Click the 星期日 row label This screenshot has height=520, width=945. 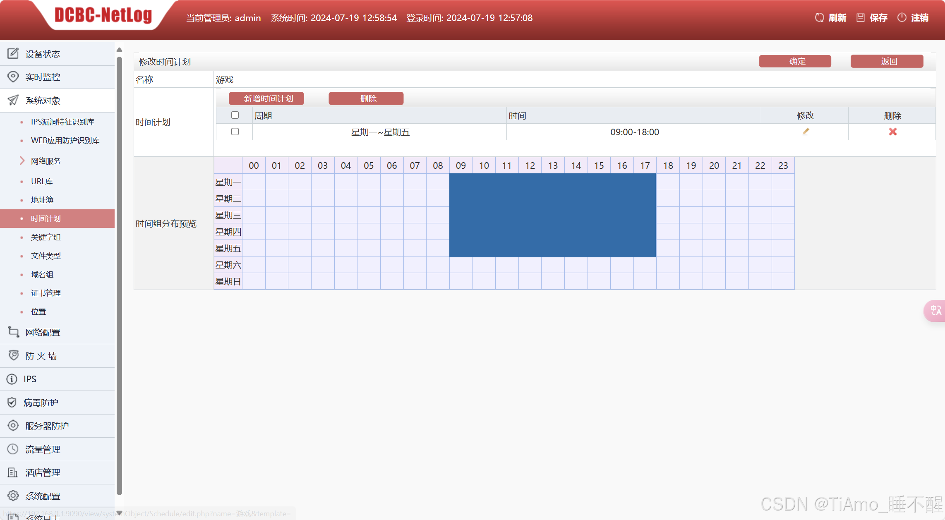coord(228,281)
